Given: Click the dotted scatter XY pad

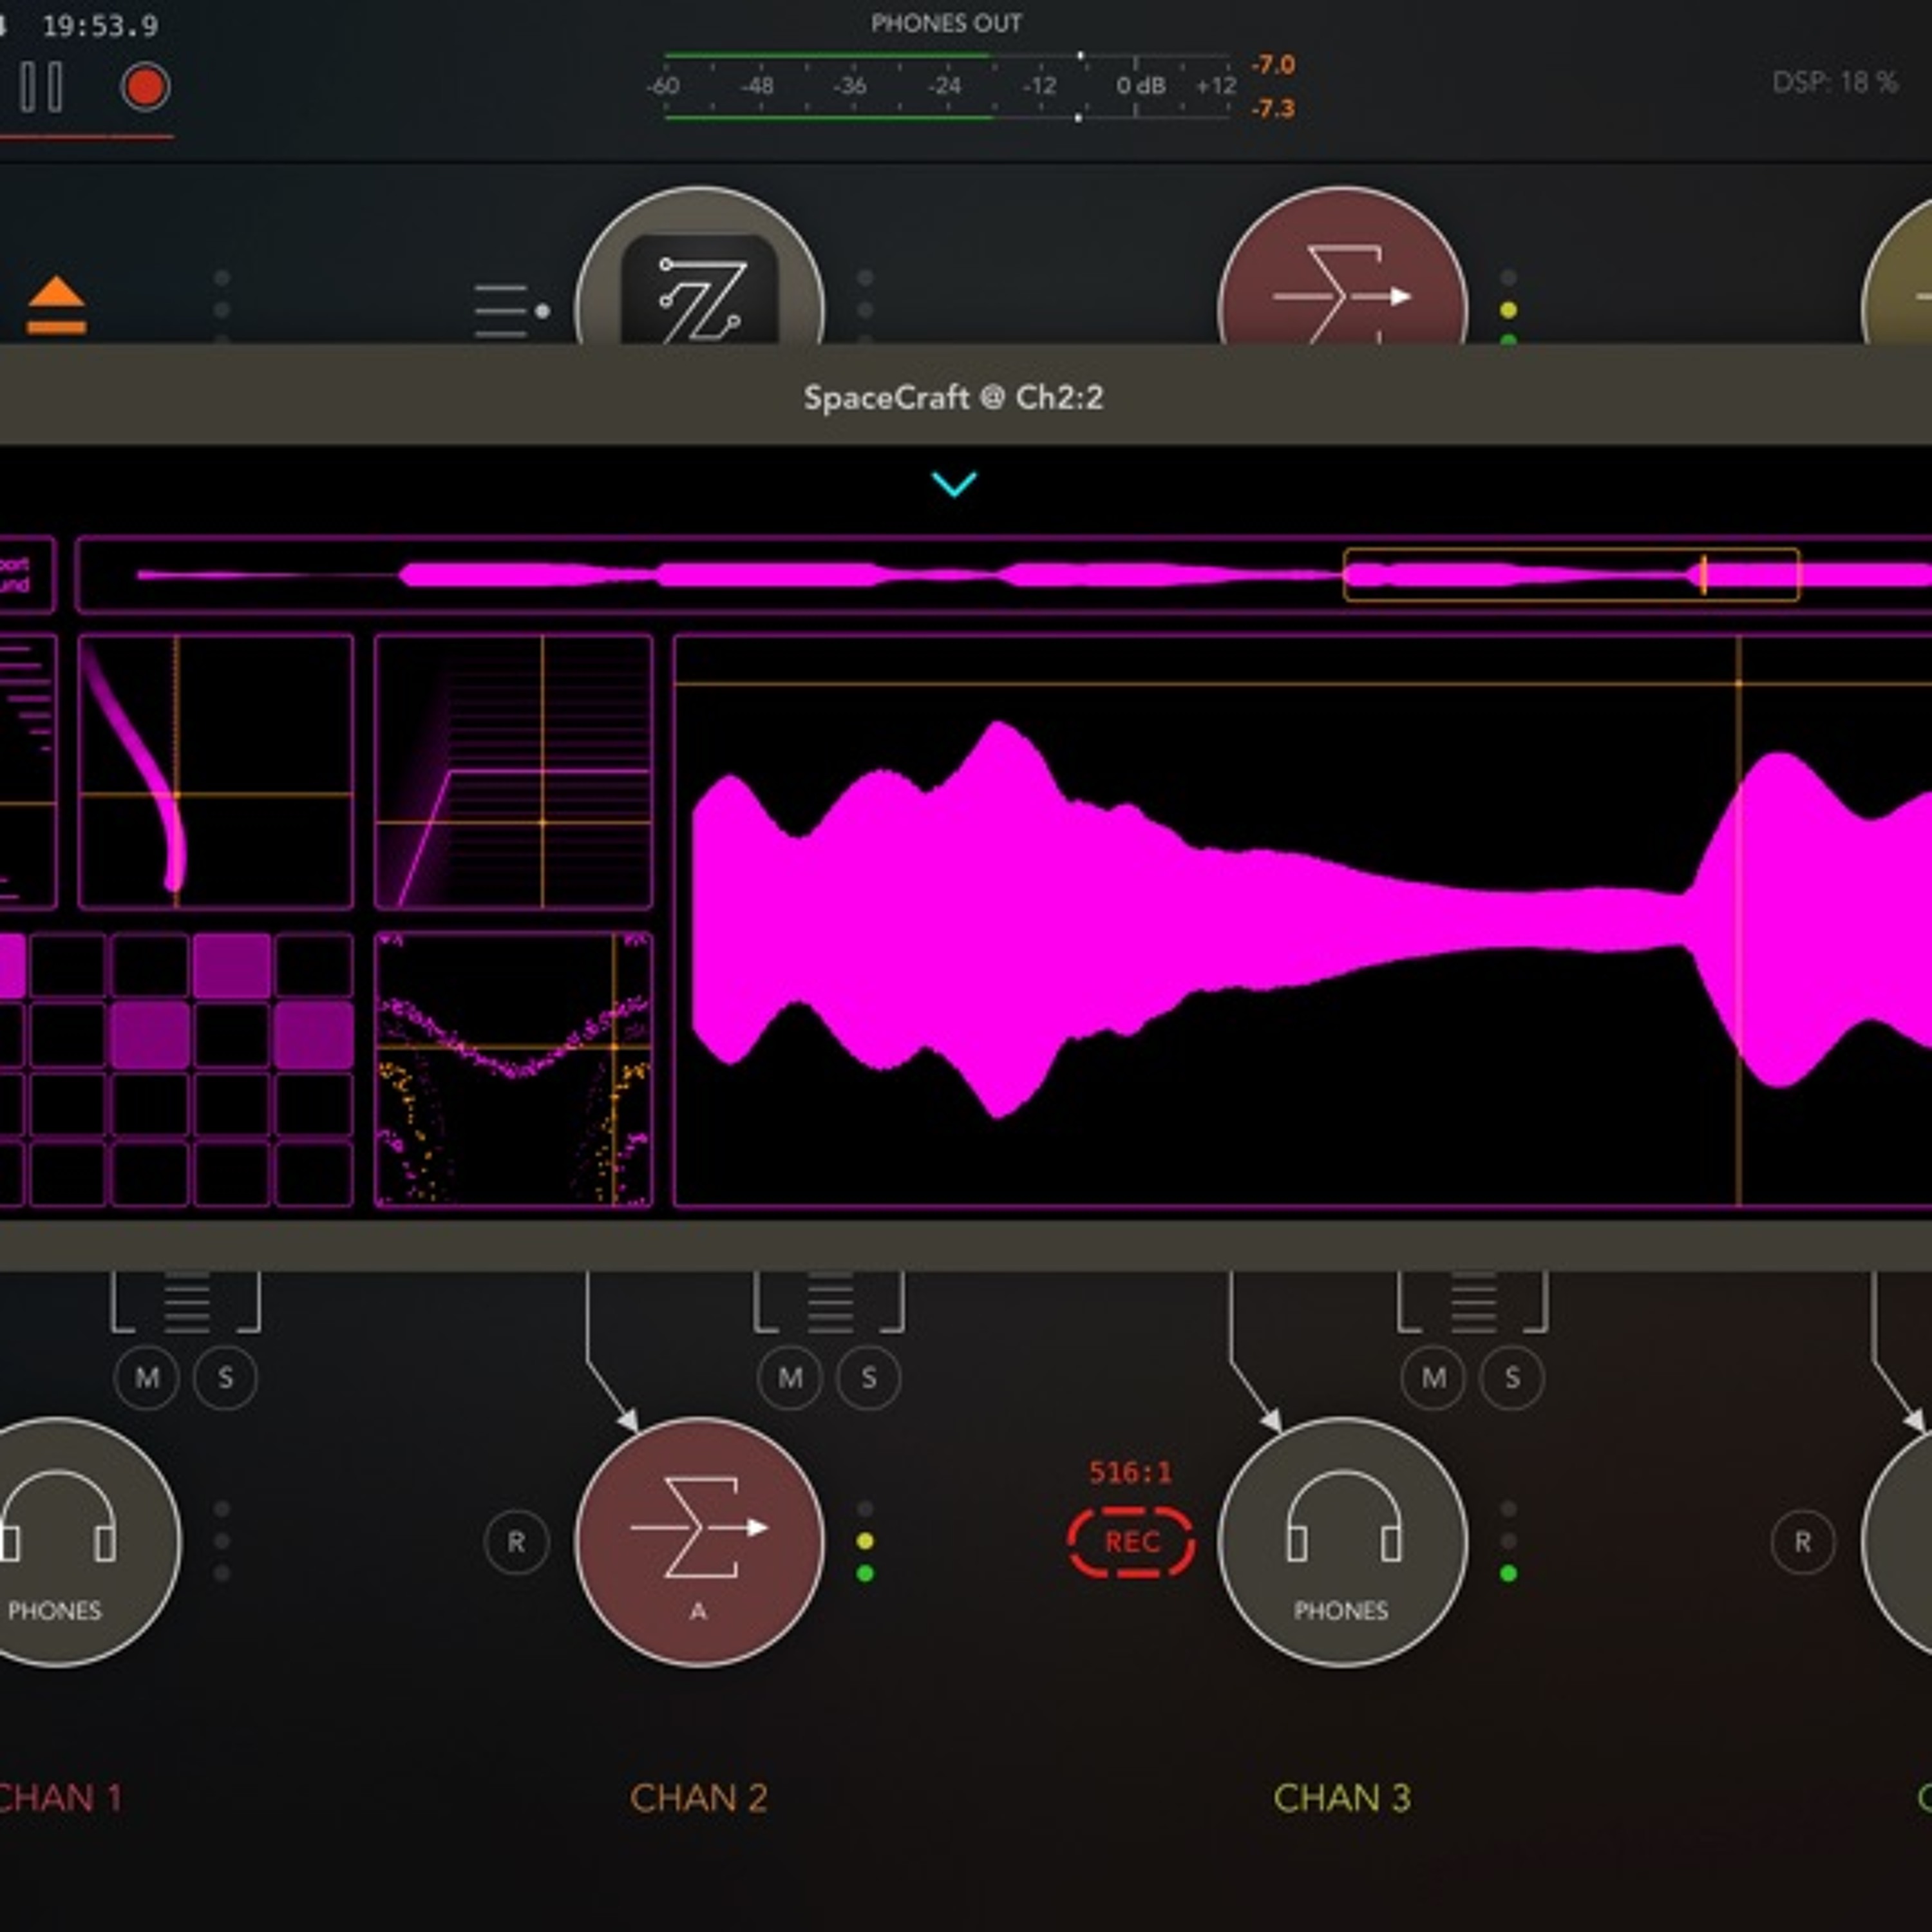Looking at the screenshot, I should [x=514, y=1069].
